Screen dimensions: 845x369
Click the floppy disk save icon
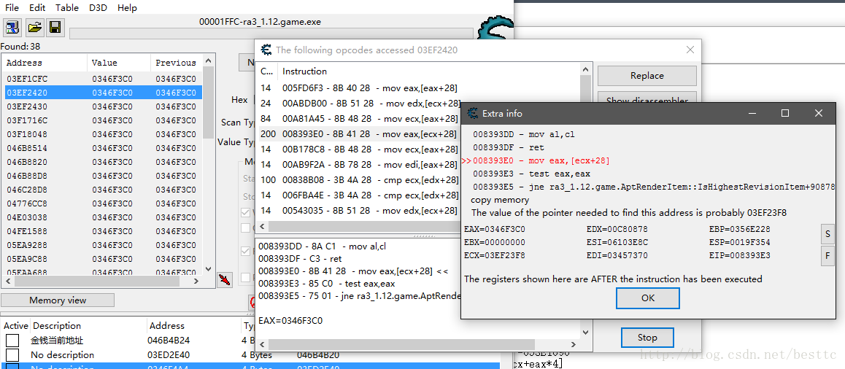click(55, 27)
